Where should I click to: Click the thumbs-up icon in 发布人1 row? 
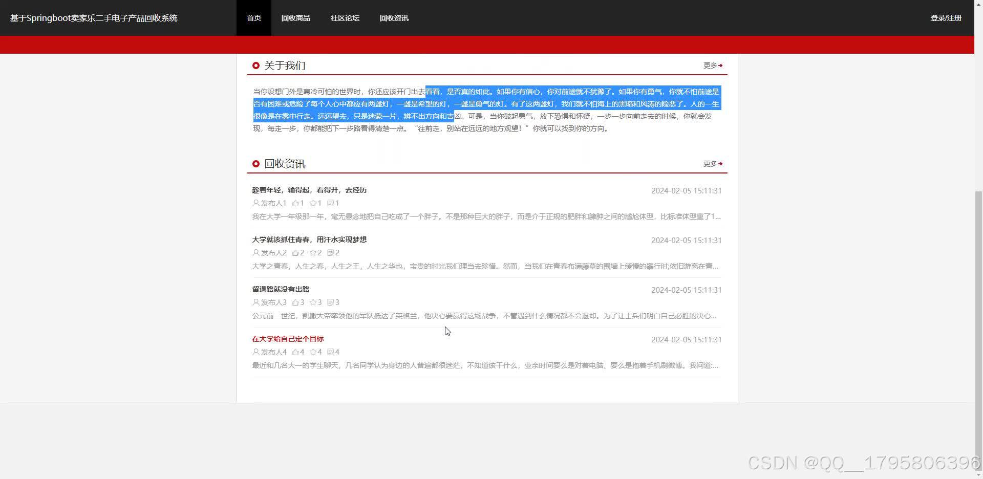coord(295,203)
